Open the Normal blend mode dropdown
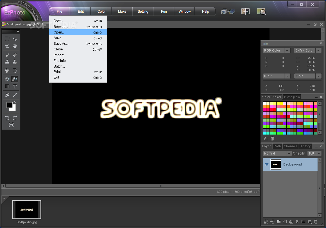Image resolution: width=326 pixels, height=228 pixels. pyautogui.click(x=289, y=153)
